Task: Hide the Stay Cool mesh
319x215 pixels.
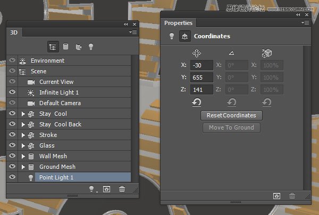Action: [x=12, y=113]
